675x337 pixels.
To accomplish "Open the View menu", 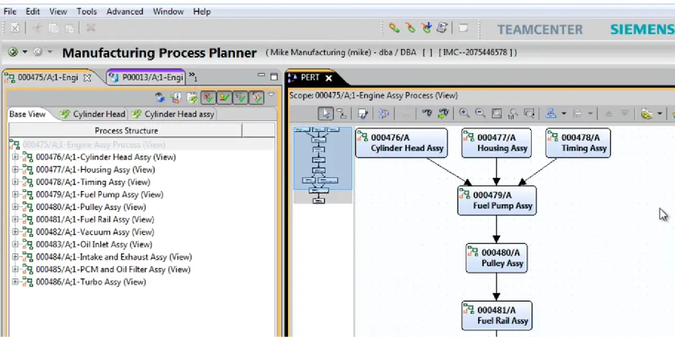I will point(58,11).
